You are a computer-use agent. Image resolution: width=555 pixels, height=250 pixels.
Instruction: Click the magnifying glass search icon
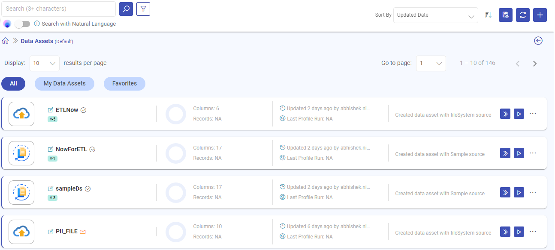tap(126, 9)
